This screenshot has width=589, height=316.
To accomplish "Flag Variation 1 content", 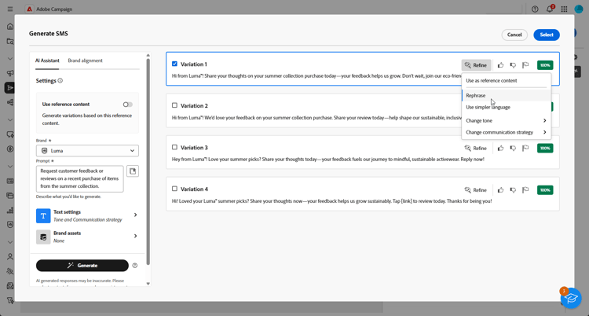I will pos(525,65).
